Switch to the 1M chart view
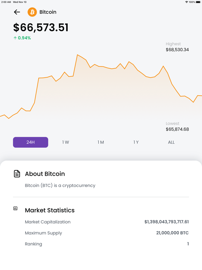 click(x=101, y=142)
